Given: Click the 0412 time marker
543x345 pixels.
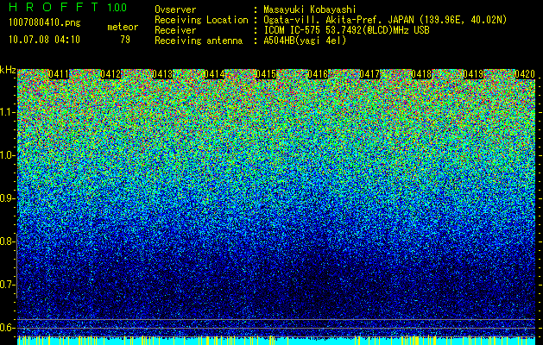Looking at the screenshot, I should tap(110, 74).
